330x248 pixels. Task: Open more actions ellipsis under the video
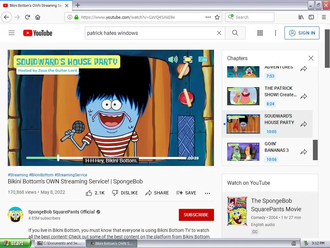tap(208, 193)
